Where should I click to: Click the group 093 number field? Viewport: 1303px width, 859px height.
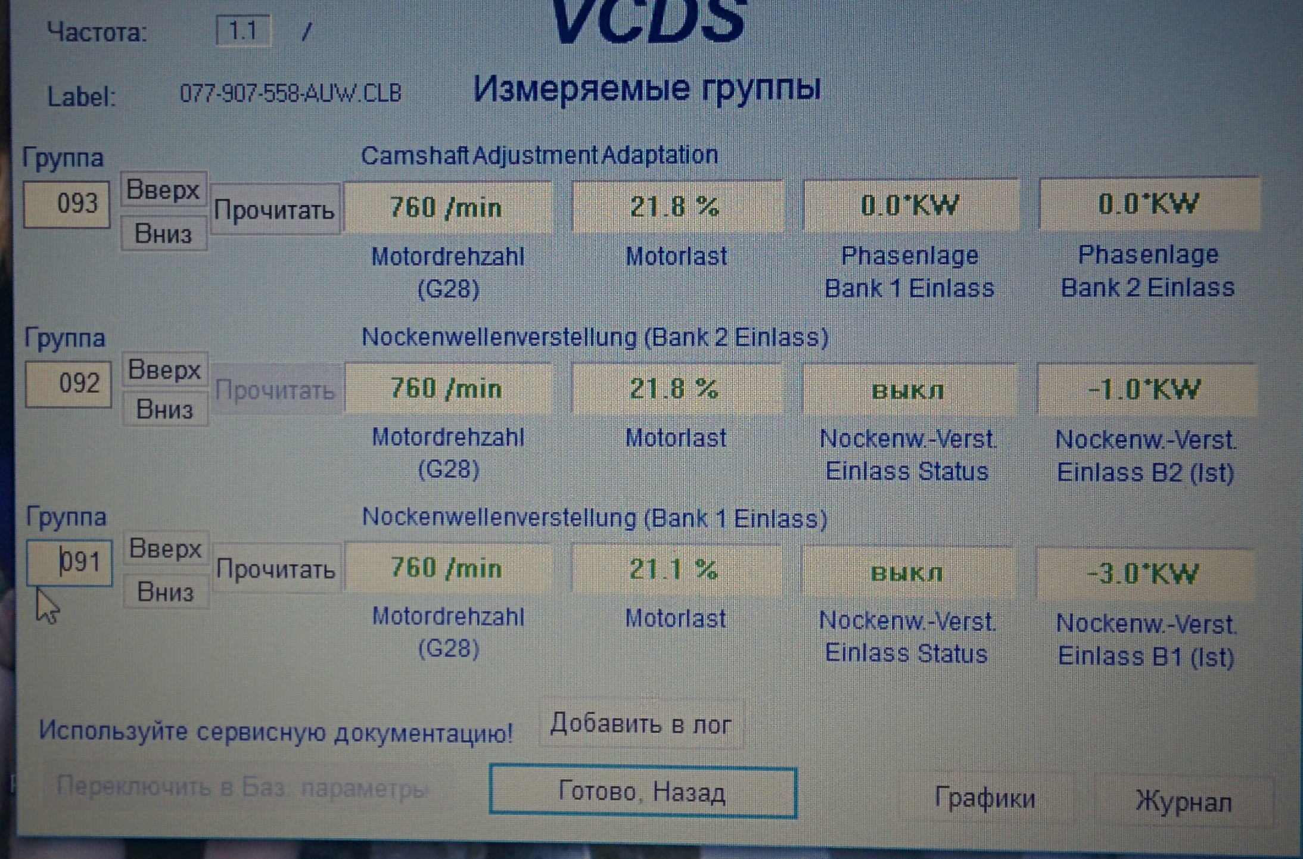67,204
